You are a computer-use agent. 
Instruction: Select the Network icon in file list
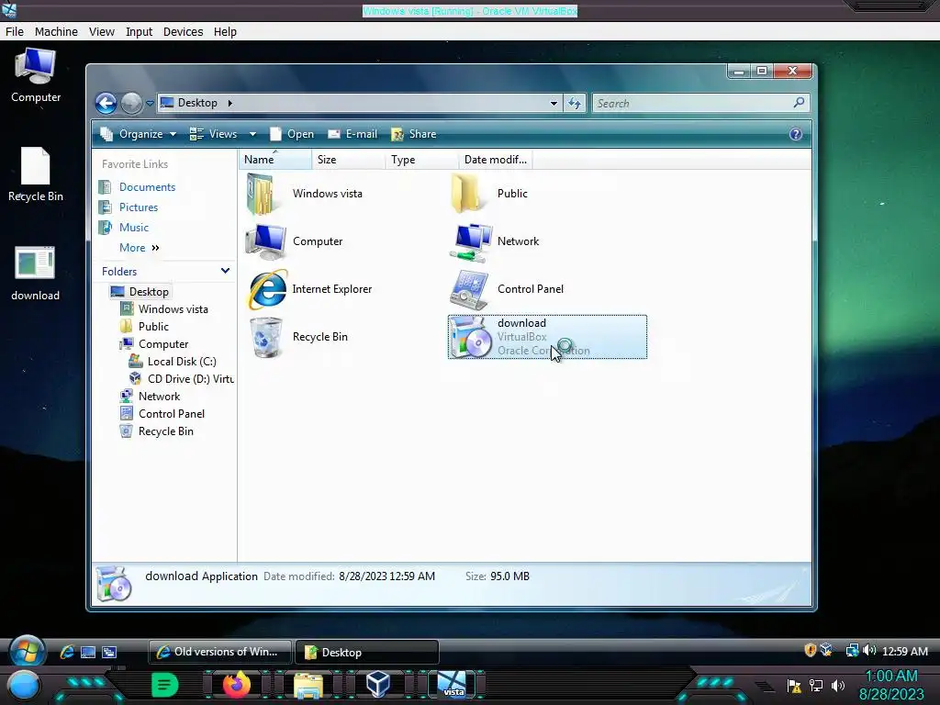point(471,242)
